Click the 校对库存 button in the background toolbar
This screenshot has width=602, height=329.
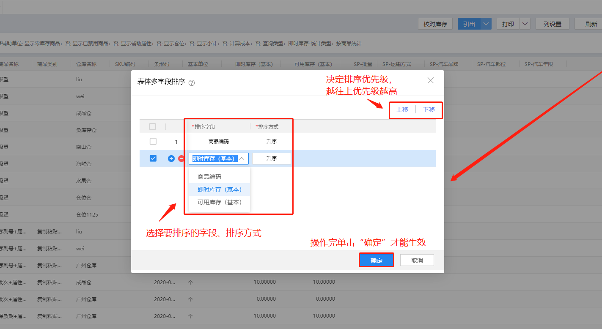[435, 24]
